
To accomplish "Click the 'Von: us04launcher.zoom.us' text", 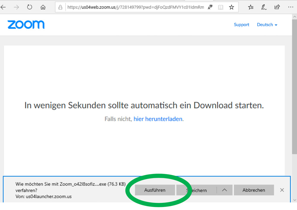I will coord(44,197).
